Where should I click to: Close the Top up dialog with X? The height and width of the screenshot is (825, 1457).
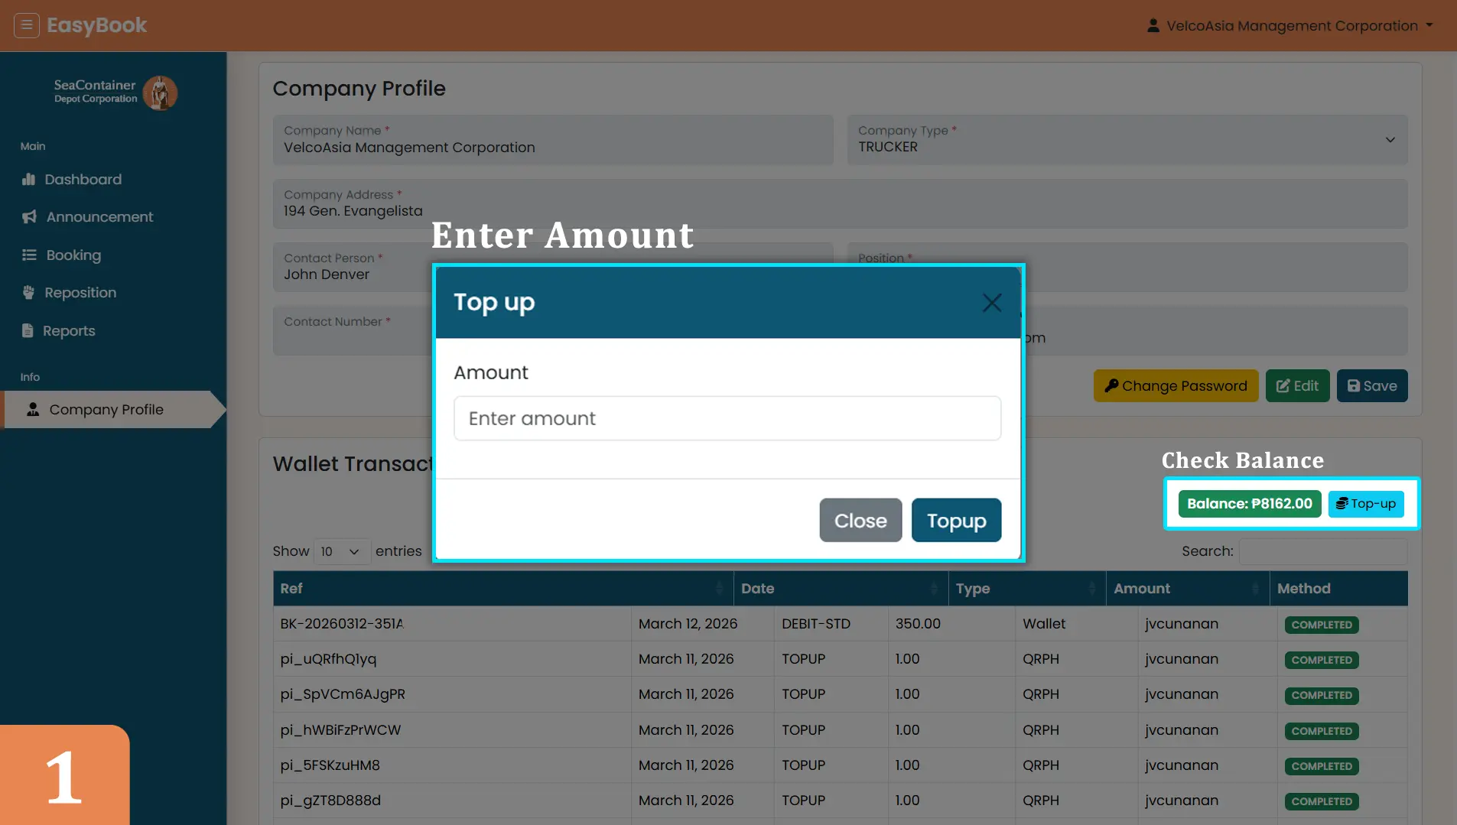[992, 303]
